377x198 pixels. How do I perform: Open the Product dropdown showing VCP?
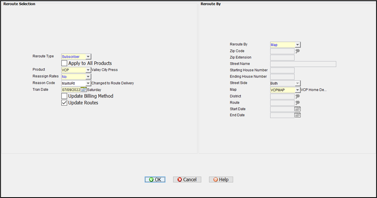tap(88, 70)
